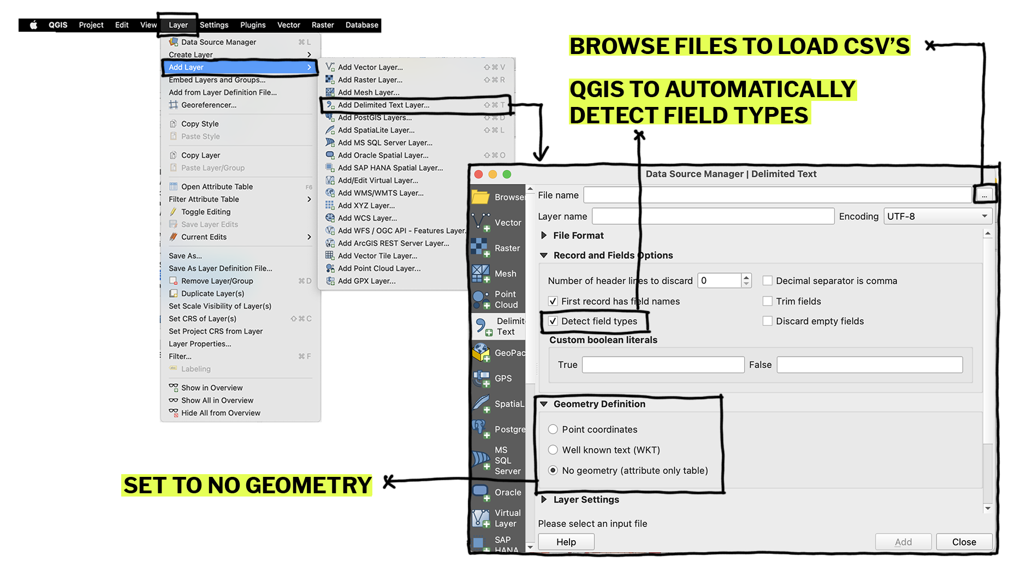Select the 'Point coordinates' radio button
This screenshot has height=568, width=1033.
click(x=553, y=429)
